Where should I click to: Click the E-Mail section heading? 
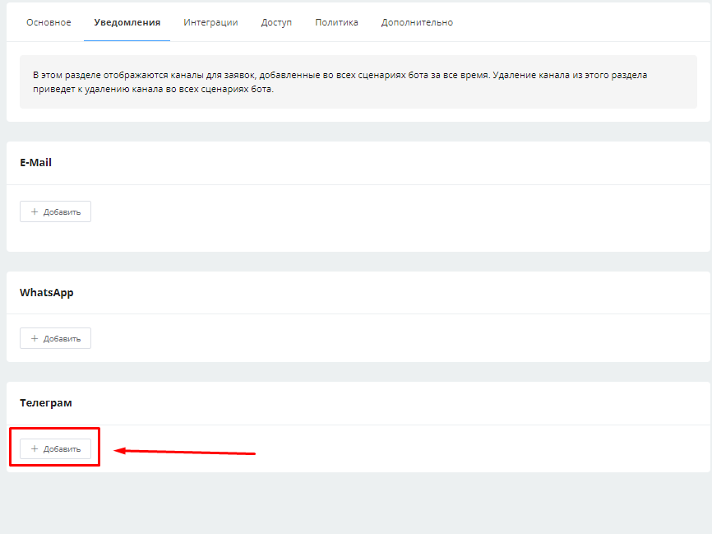35,162
